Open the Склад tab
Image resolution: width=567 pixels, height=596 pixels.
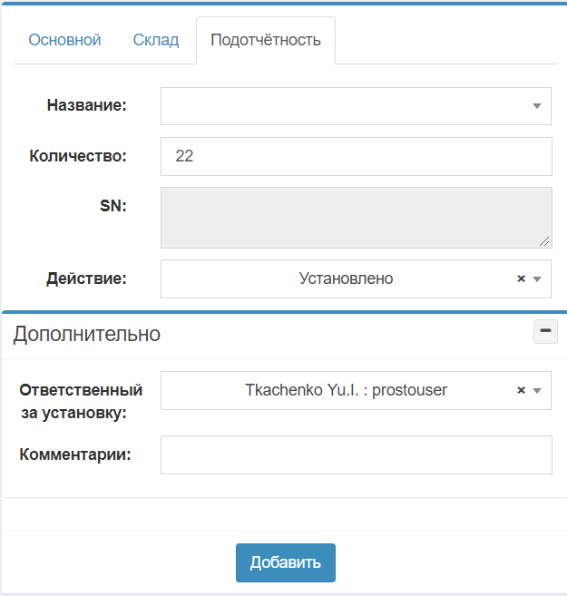[156, 40]
